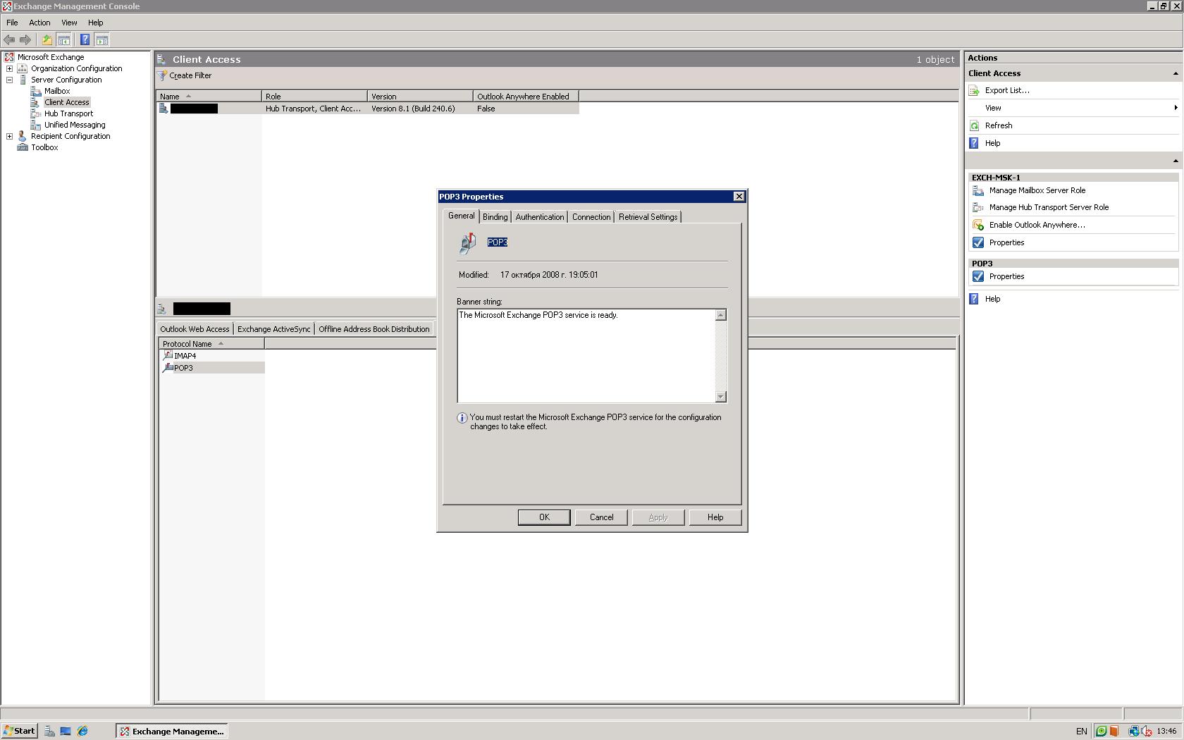Select Server Configuration node
This screenshot has height=740, width=1184.
(66, 80)
